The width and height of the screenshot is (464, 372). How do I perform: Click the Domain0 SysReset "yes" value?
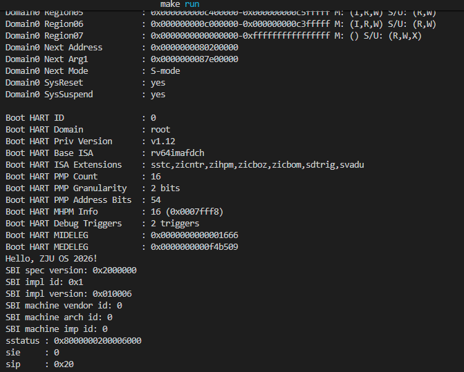pos(158,83)
